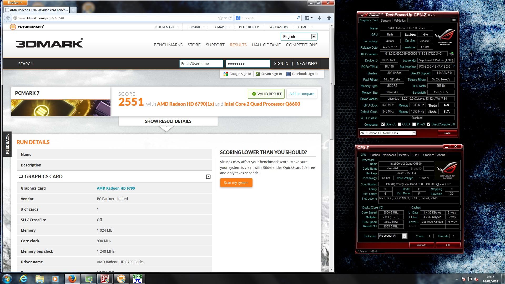Start the Google search with the magnifier icon
Screen dimensions: 505x284
298,18
